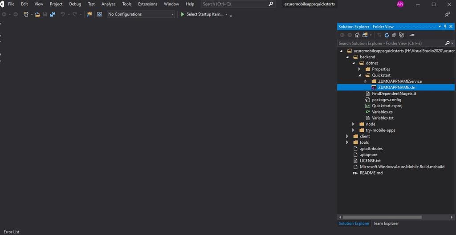Click Collapse All icon in Solution Explorer
The image size is (456, 235).
pyautogui.click(x=395, y=35)
